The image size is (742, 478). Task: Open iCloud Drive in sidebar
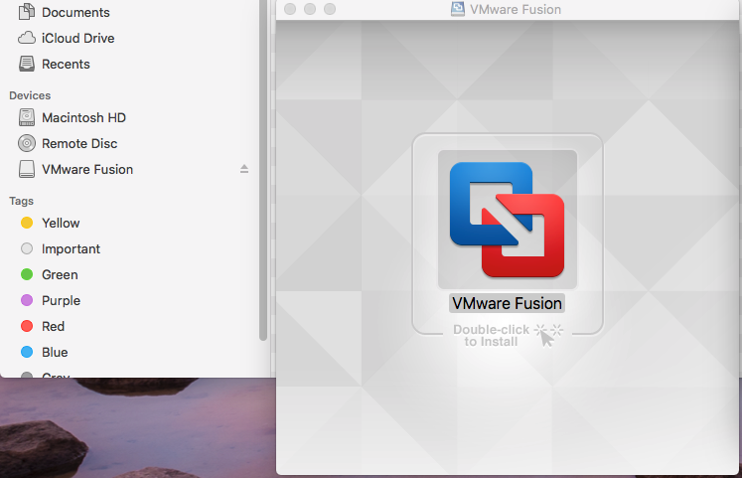[x=77, y=38]
